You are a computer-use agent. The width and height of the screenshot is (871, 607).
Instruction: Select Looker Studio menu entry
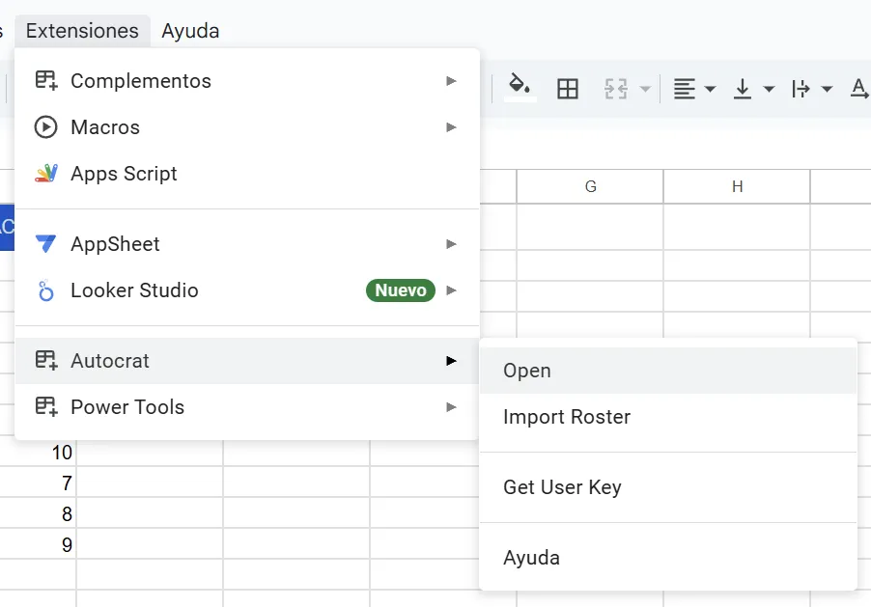coord(247,290)
